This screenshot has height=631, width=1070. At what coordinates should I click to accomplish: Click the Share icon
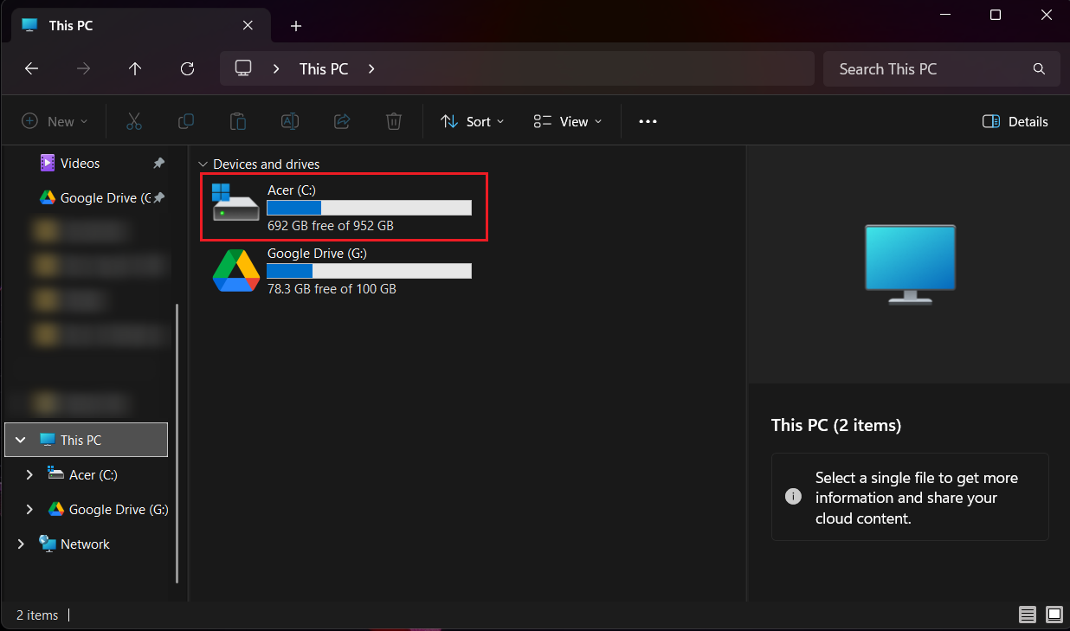pyautogui.click(x=342, y=121)
